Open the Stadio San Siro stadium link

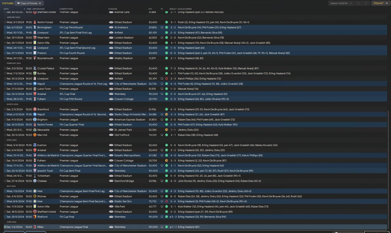click(124, 201)
